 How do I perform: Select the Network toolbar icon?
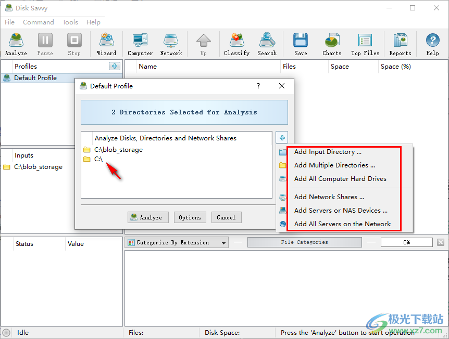click(x=171, y=44)
